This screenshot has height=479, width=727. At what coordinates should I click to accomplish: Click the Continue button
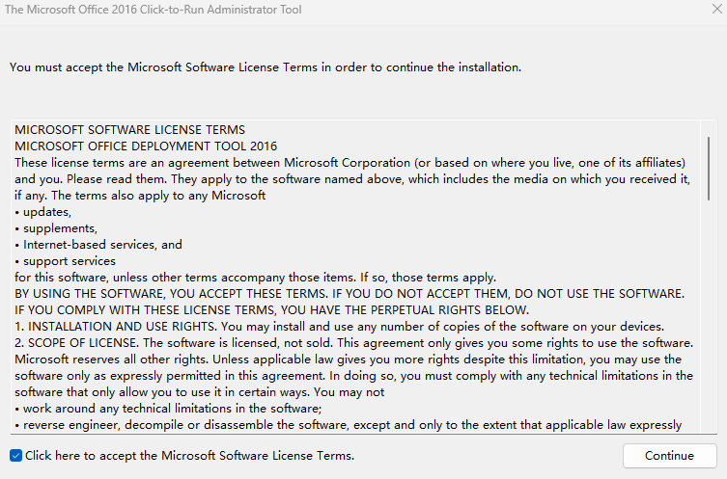[669, 456]
